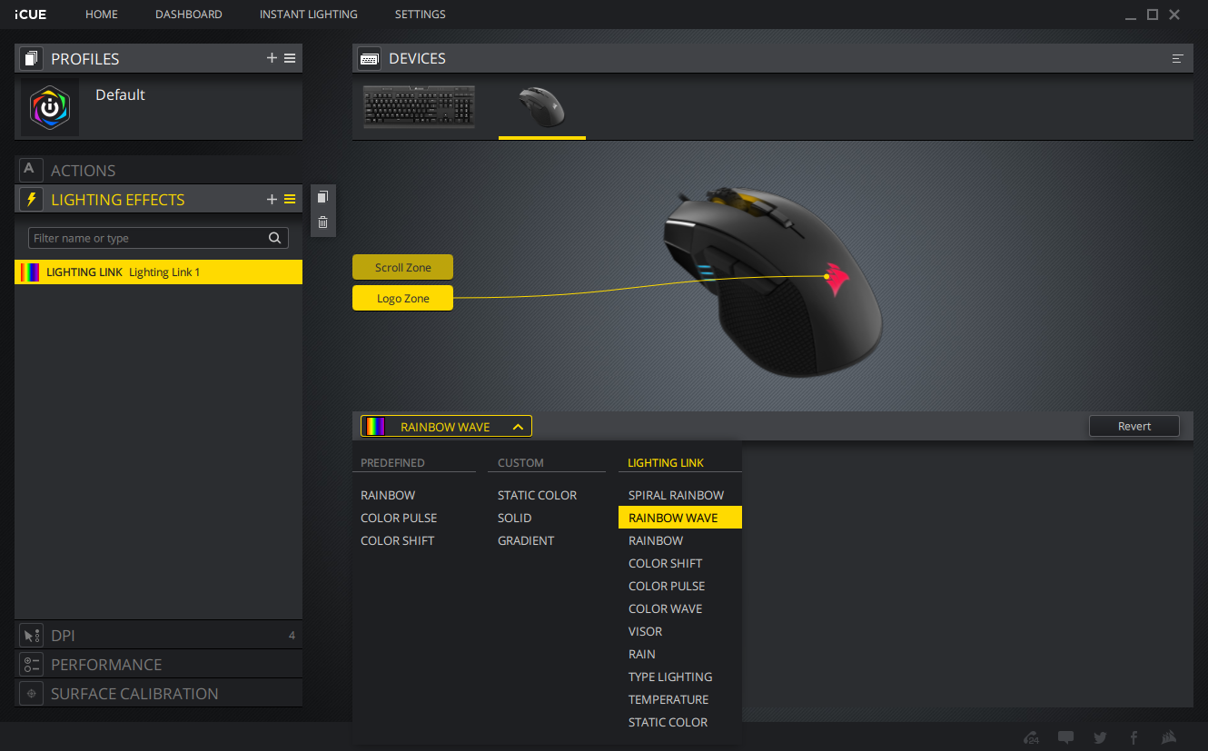
Task: Choose Color Pulse under Predefined column
Action: coord(399,518)
